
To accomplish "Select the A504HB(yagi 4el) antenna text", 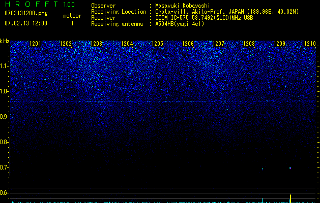I will [x=180, y=24].
